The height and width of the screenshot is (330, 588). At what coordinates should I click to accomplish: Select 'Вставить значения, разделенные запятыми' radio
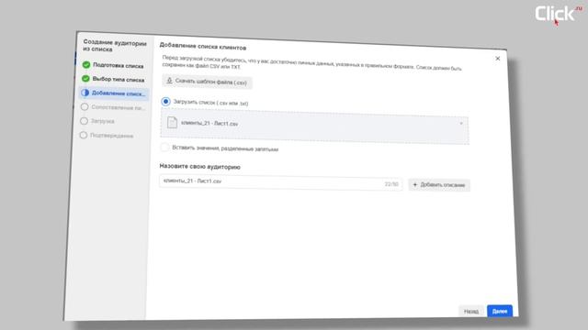pos(164,147)
